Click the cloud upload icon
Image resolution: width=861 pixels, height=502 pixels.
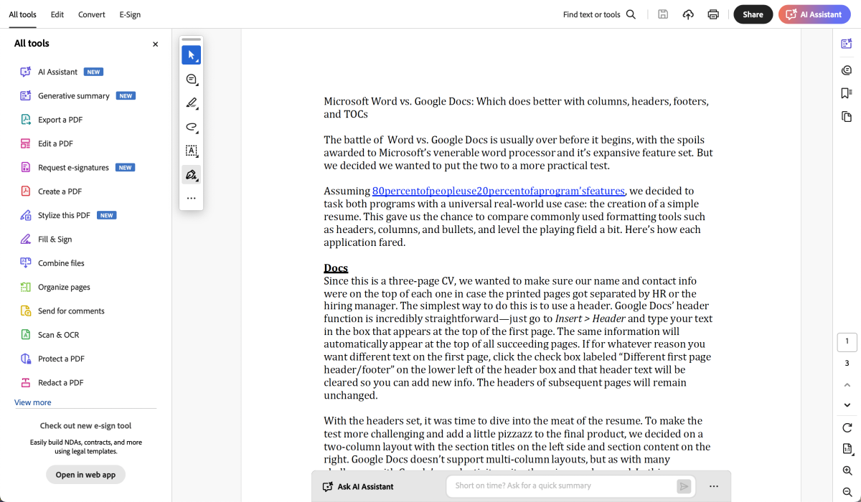[688, 14]
